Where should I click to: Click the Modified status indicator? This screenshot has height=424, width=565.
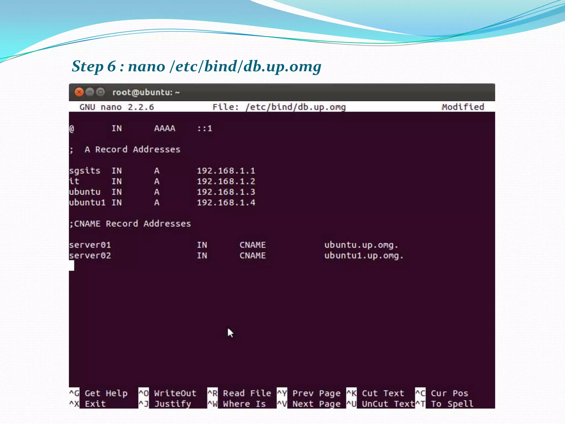point(463,107)
